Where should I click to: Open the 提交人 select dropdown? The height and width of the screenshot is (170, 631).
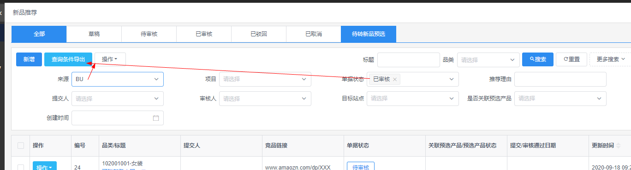(118, 99)
